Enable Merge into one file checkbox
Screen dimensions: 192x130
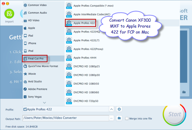click(127, 118)
